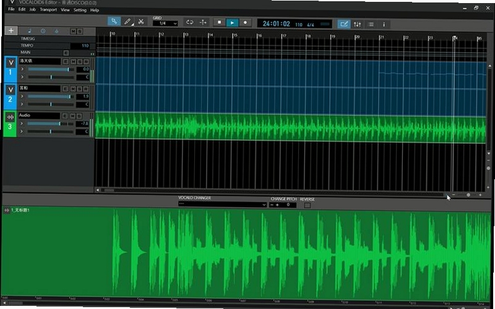
Task: Mute track 1 洛天依
Action: point(73,61)
